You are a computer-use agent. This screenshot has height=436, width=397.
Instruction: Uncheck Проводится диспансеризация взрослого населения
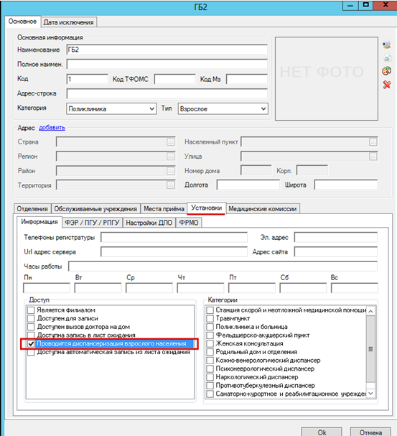point(31,343)
